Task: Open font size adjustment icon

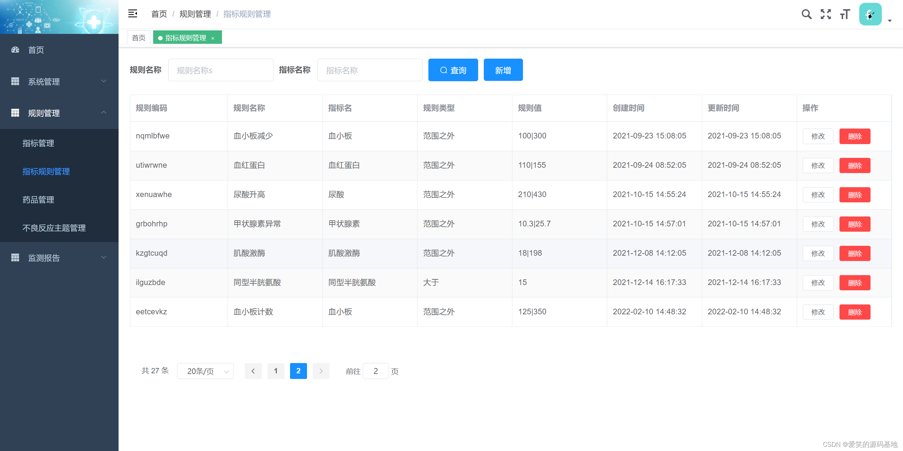Action: click(845, 14)
